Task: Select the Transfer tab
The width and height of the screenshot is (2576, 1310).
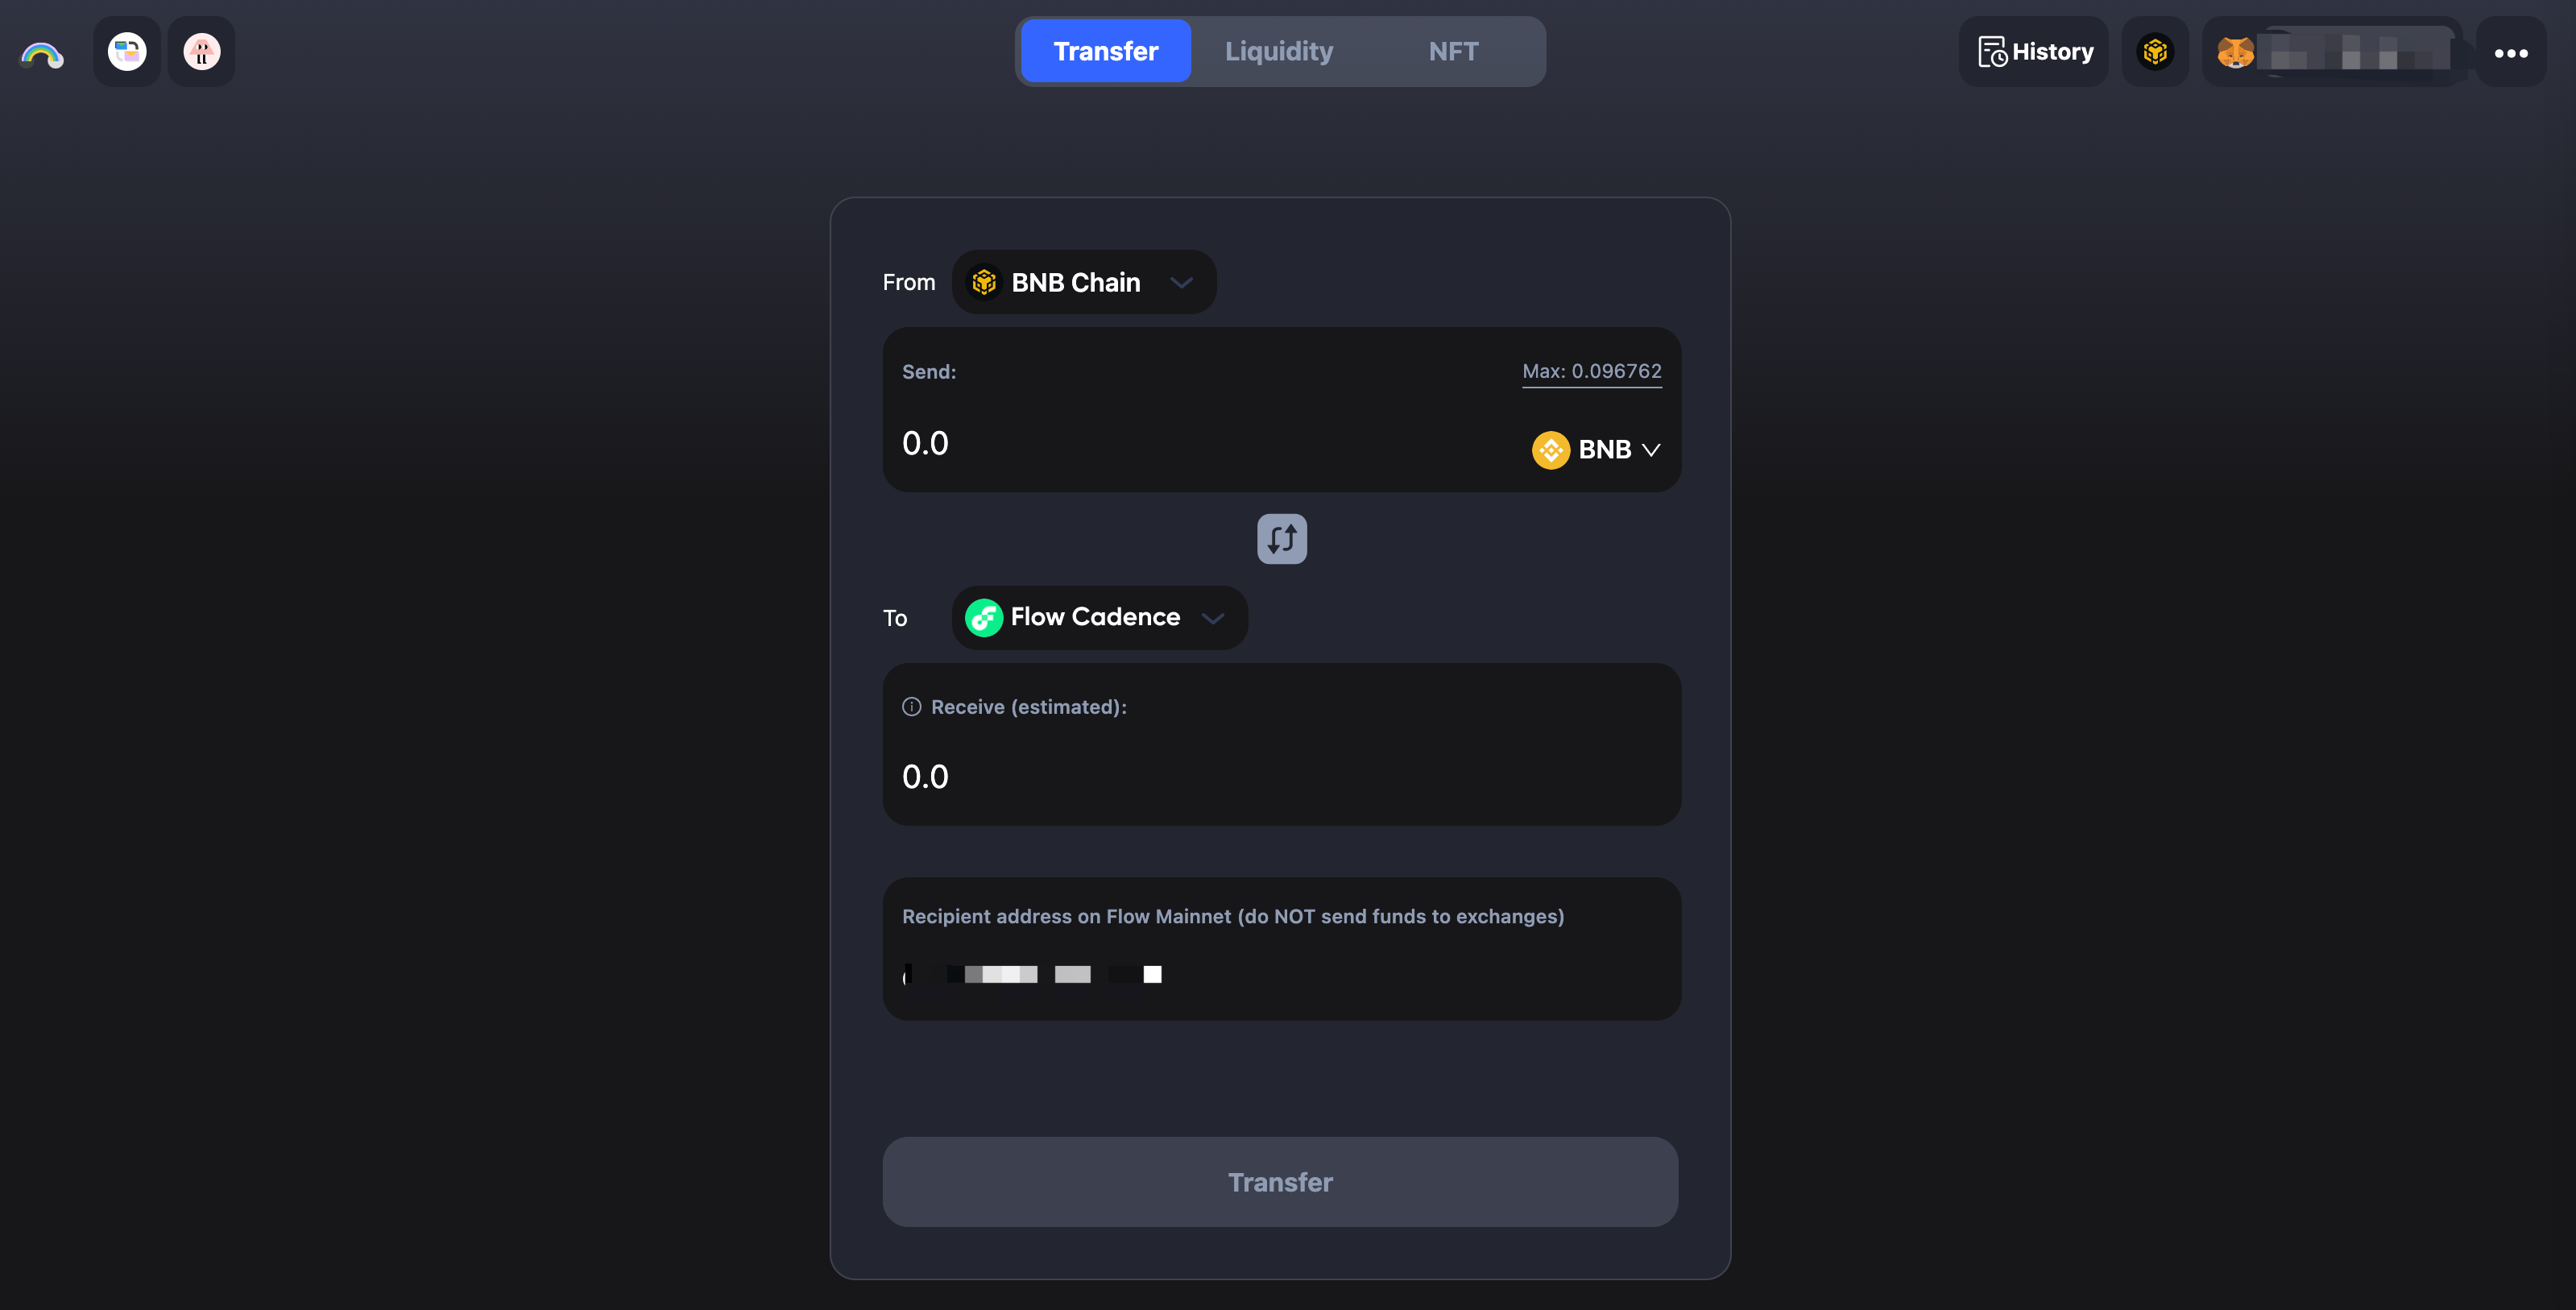Action: click(x=1106, y=51)
